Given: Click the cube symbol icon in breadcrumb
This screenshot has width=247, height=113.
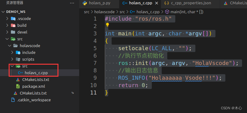Looking at the screenshot, I should click(x=167, y=12).
